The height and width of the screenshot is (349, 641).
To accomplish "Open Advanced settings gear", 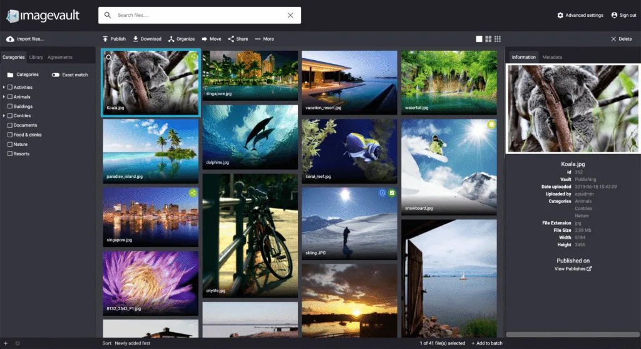I will coord(560,15).
